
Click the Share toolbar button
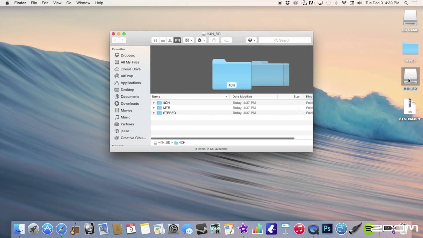[x=214, y=40]
